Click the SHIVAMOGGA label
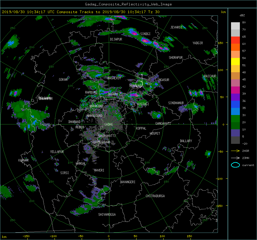Image resolution: width=257 pixels, height=240 pixels. (x=107, y=215)
